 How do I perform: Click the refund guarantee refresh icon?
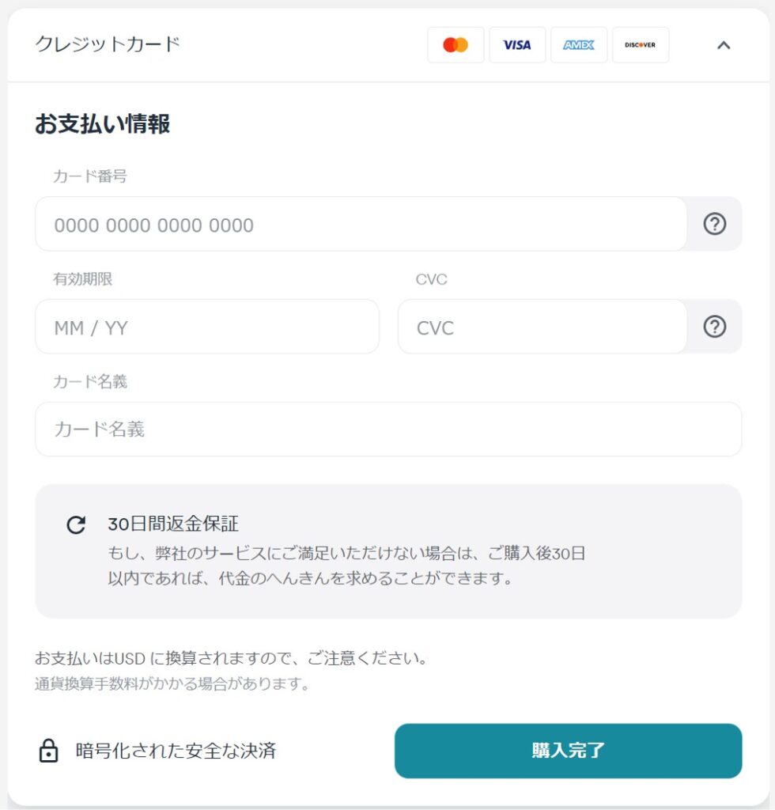[75, 523]
